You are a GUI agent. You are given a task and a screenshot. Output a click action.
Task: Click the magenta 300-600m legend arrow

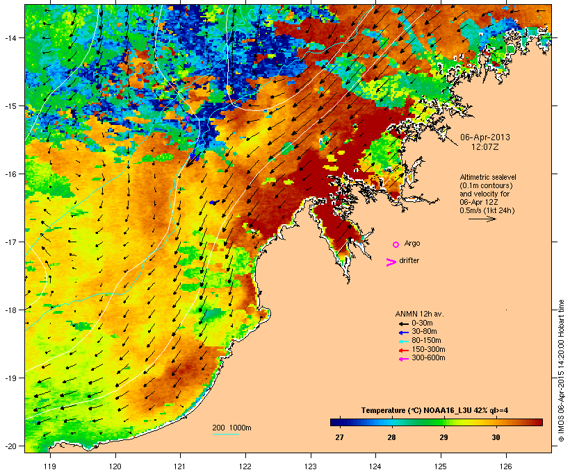coord(403,359)
